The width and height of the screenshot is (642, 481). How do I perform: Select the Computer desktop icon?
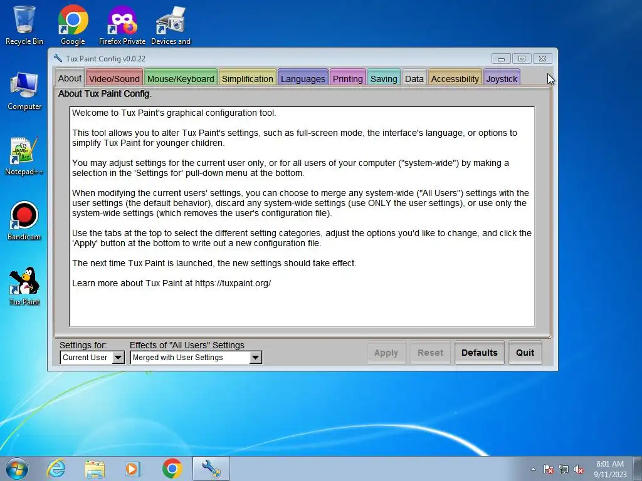[24, 91]
